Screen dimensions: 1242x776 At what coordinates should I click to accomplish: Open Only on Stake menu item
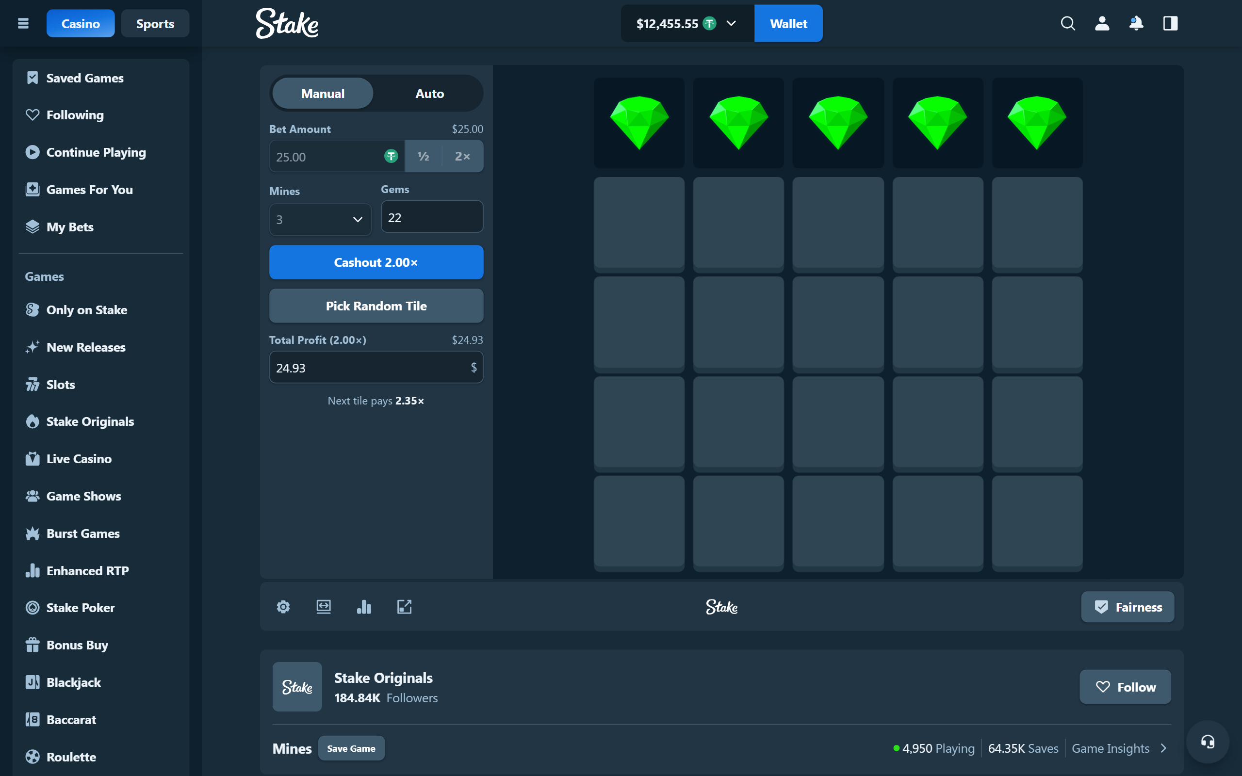click(x=101, y=310)
